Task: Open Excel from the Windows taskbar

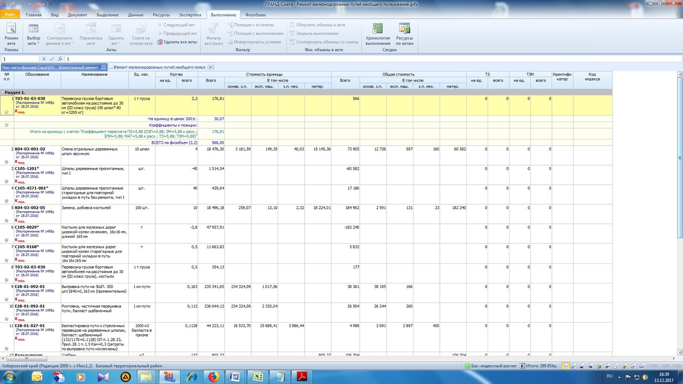Action: click(x=257, y=377)
